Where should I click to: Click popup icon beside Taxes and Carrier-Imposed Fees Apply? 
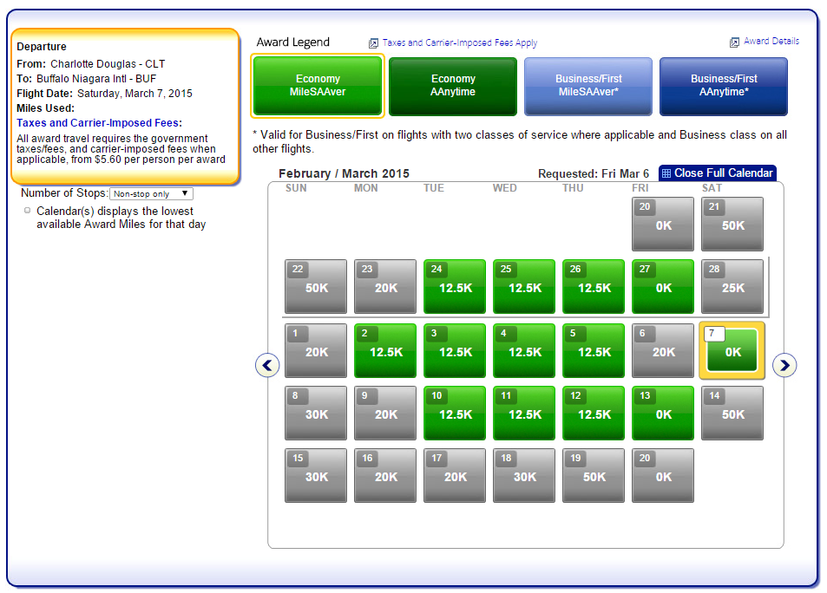tap(373, 43)
